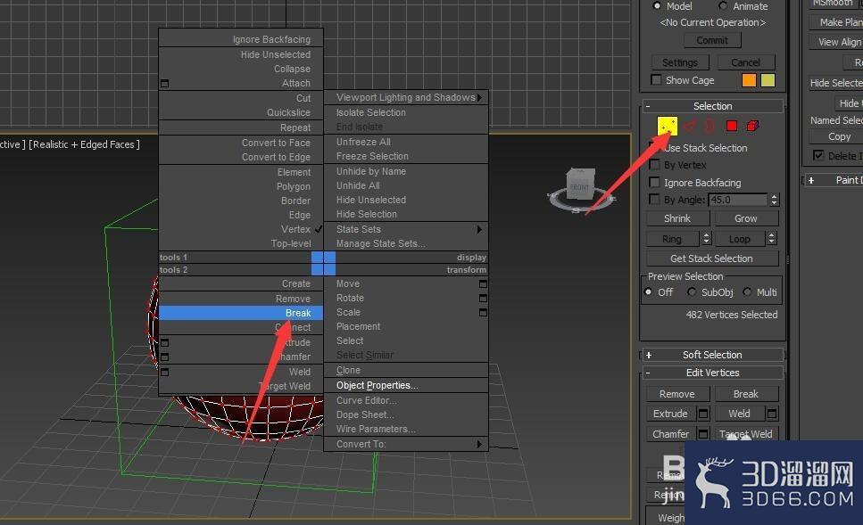Select the Polygon sub-object icon
The height and width of the screenshot is (525, 863).
coord(730,126)
